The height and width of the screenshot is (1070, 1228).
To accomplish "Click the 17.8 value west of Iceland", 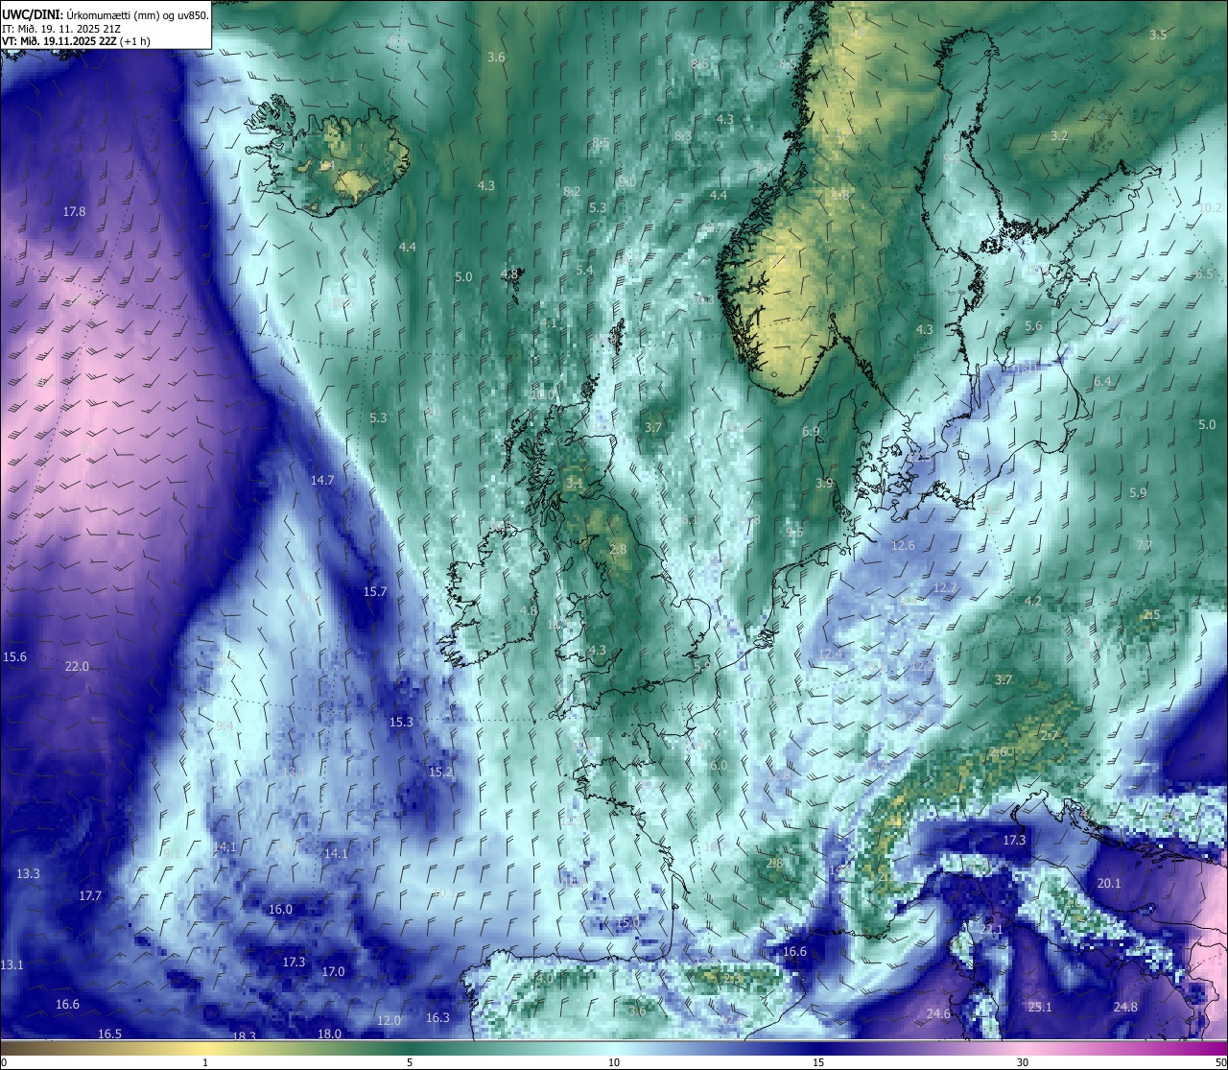I will [74, 211].
